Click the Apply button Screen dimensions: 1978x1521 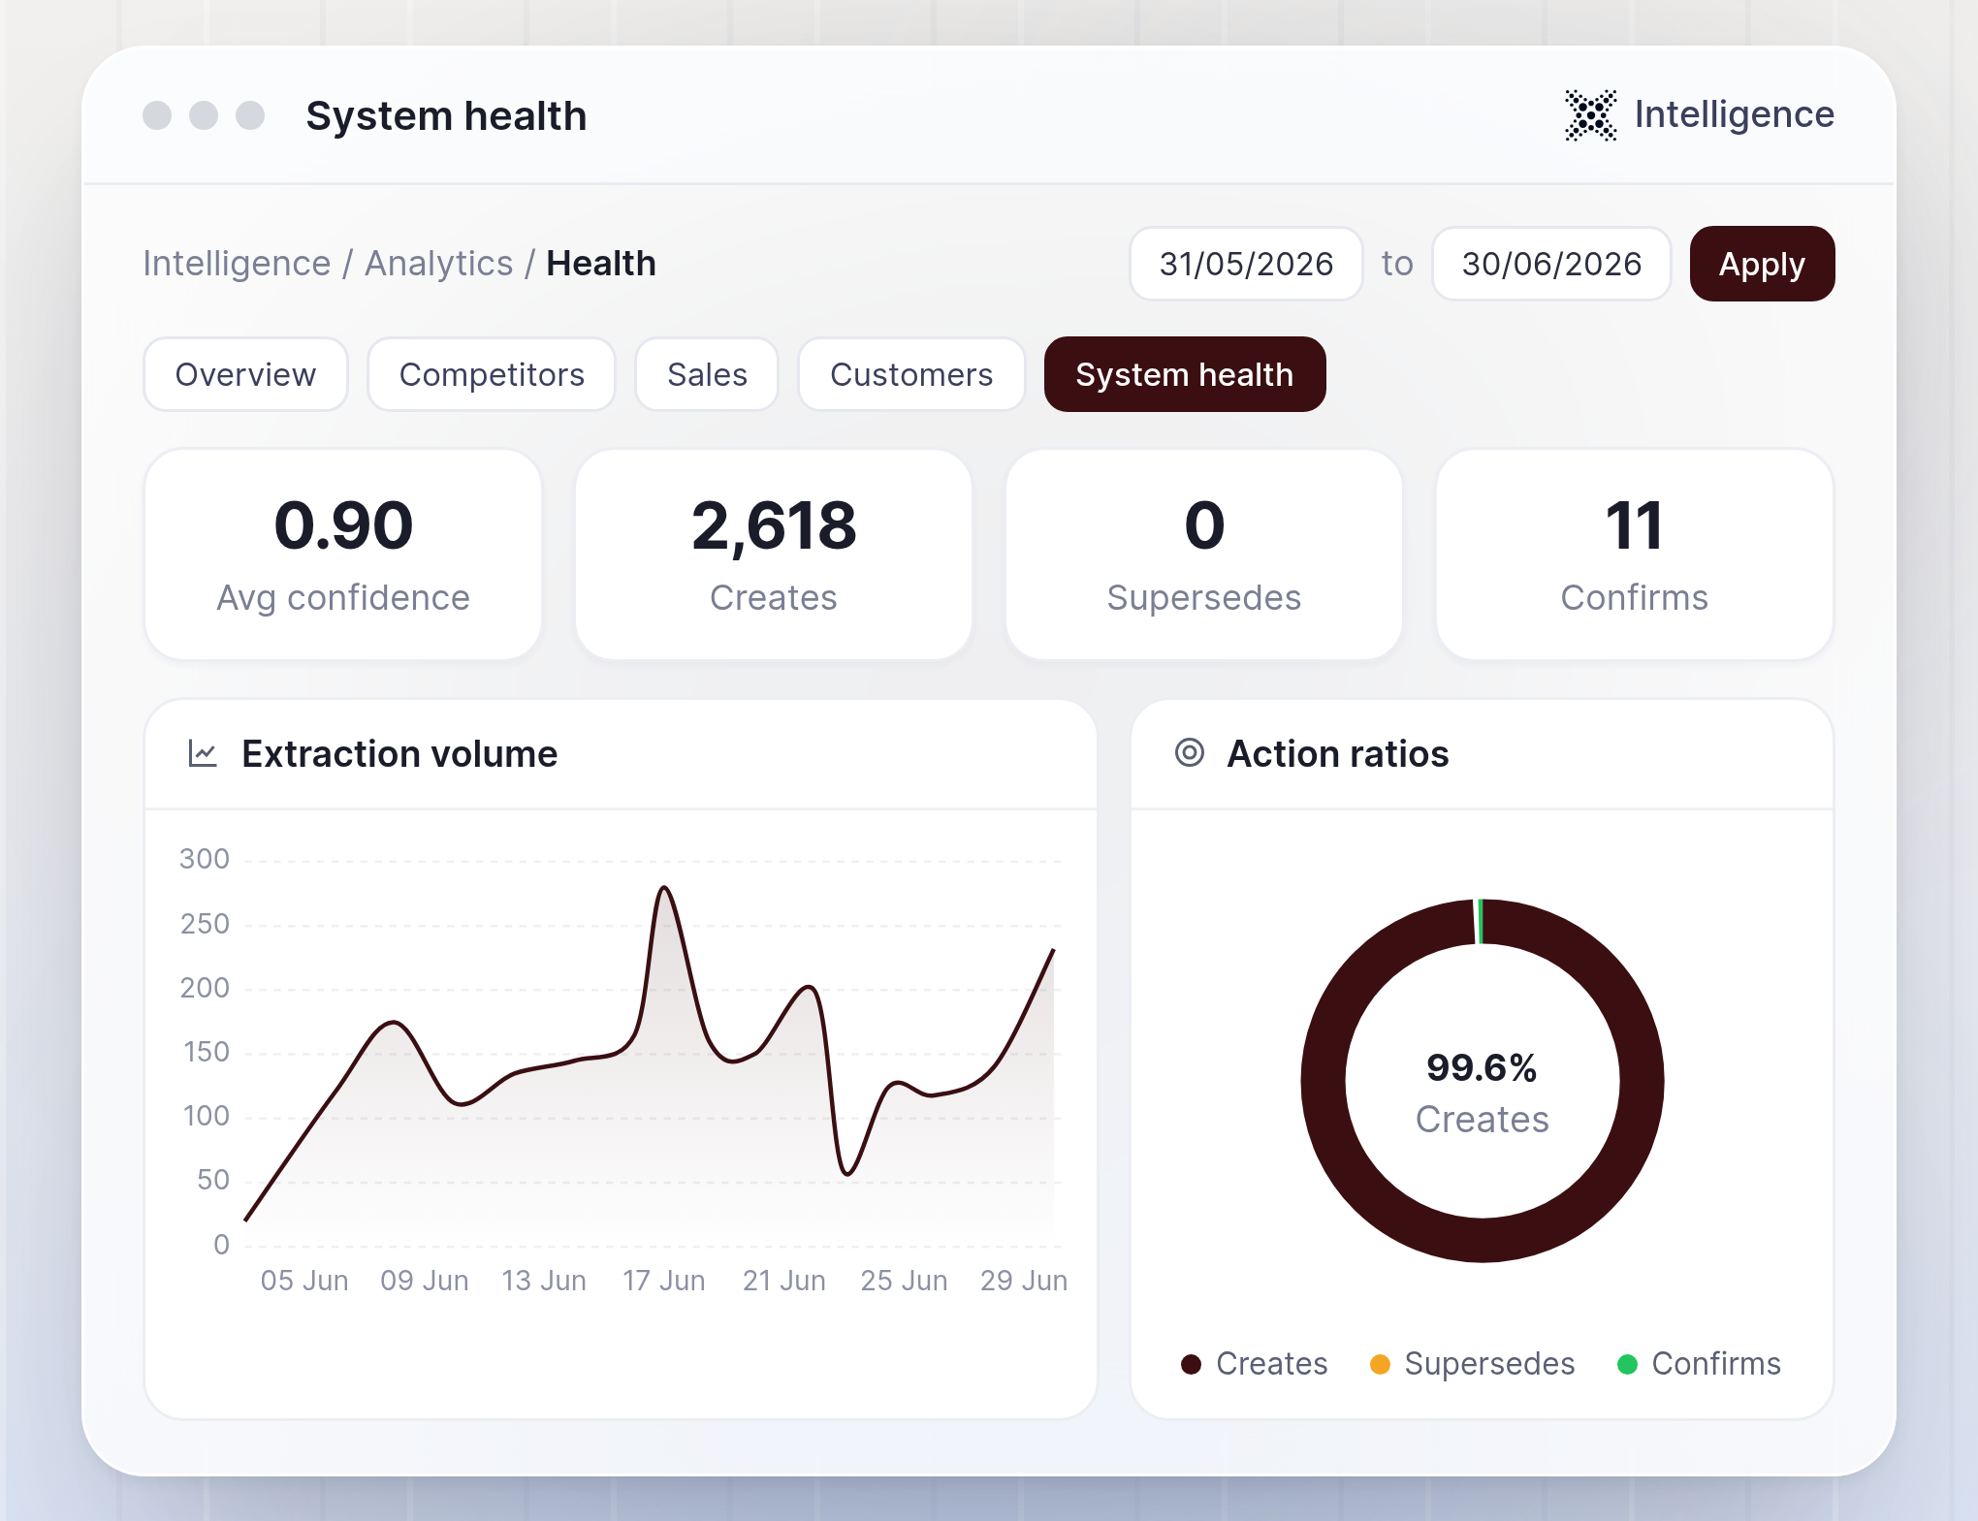pyautogui.click(x=1762, y=264)
